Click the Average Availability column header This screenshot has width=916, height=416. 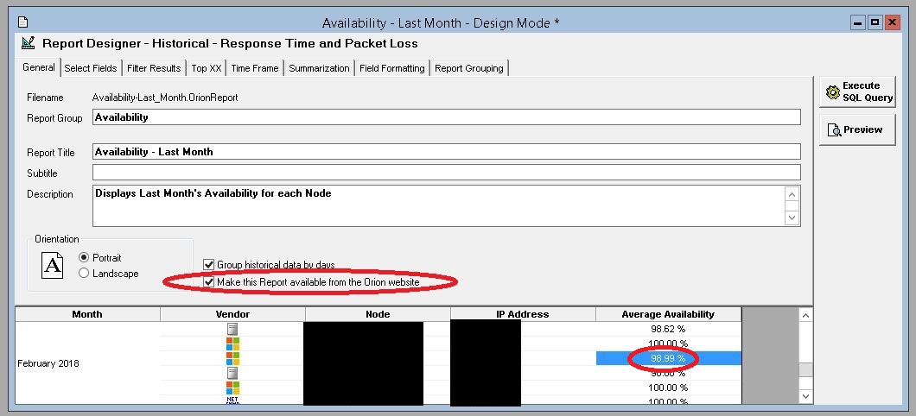coord(668,314)
